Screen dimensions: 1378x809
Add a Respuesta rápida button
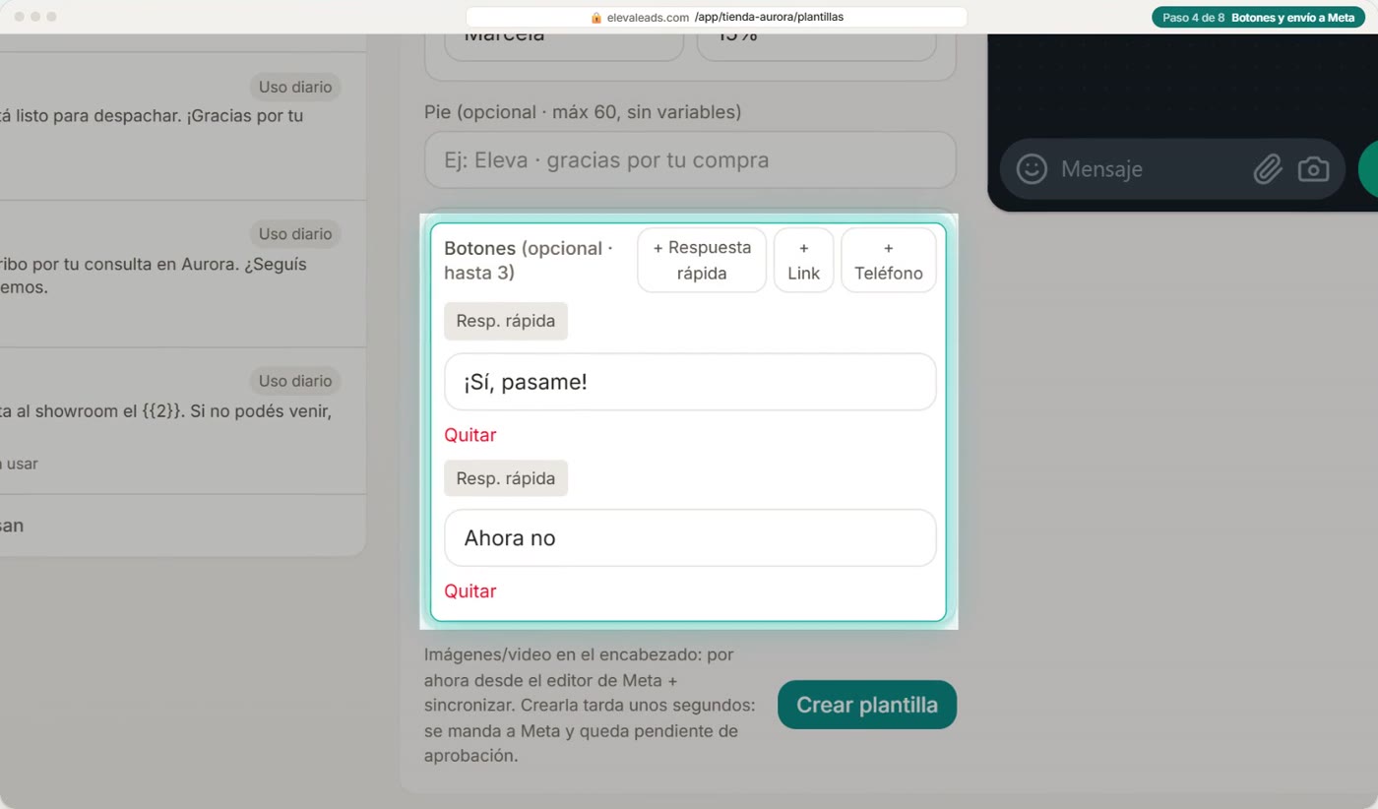(x=702, y=260)
